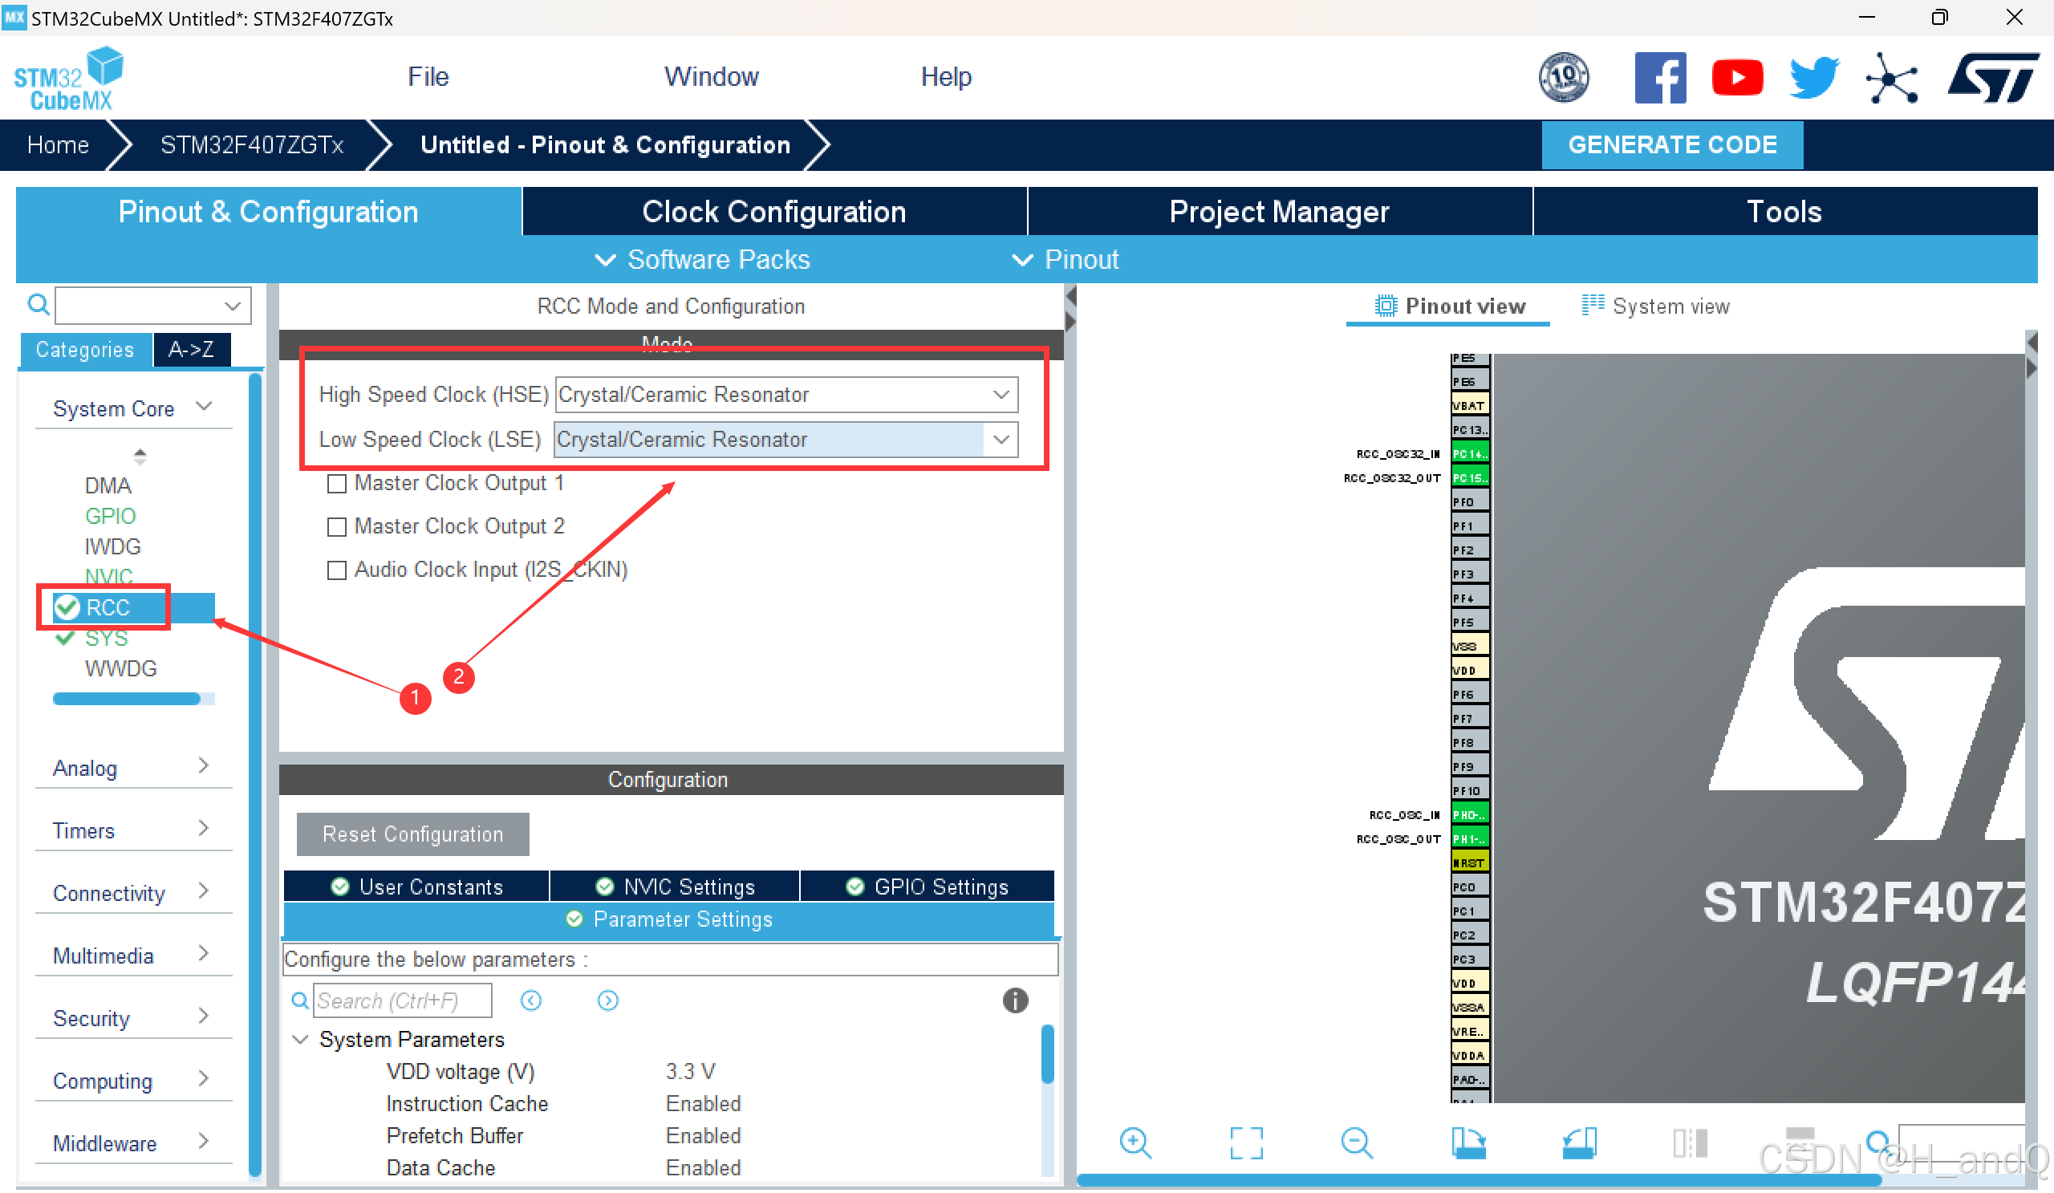Select the A->Z sorting tab
The height and width of the screenshot is (1193, 2054).
[x=192, y=351]
